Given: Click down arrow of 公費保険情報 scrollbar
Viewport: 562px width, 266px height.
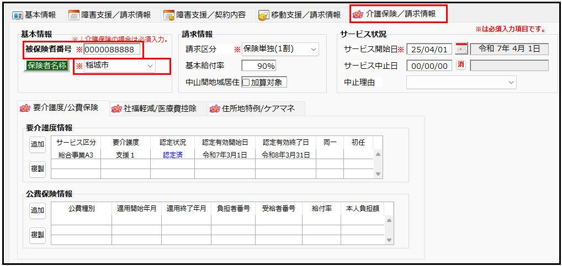Looking at the screenshot, I should (389, 240).
